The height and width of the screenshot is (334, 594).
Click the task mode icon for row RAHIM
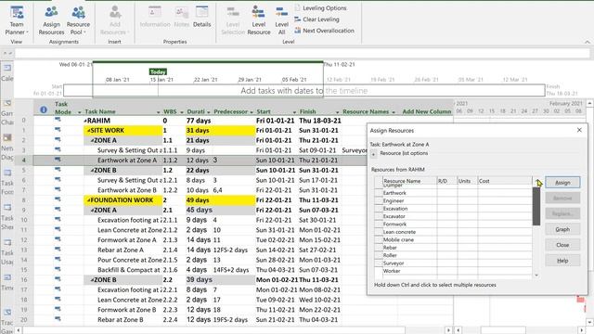pyautogui.click(x=58, y=120)
